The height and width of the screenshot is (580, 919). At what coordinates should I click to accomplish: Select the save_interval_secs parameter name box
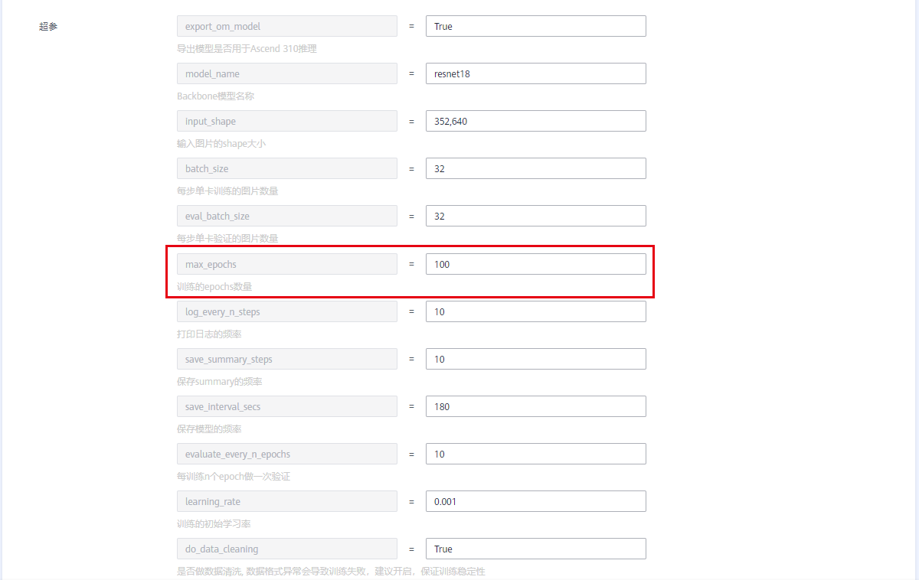[x=286, y=406]
